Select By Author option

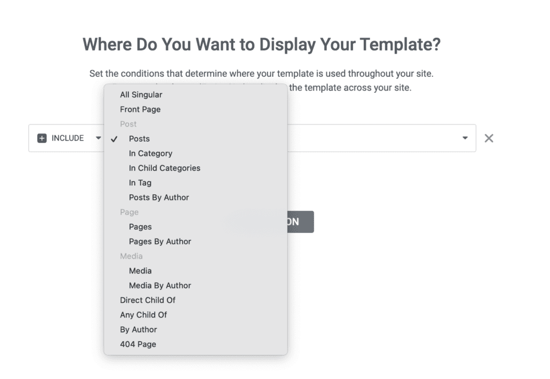click(x=138, y=330)
